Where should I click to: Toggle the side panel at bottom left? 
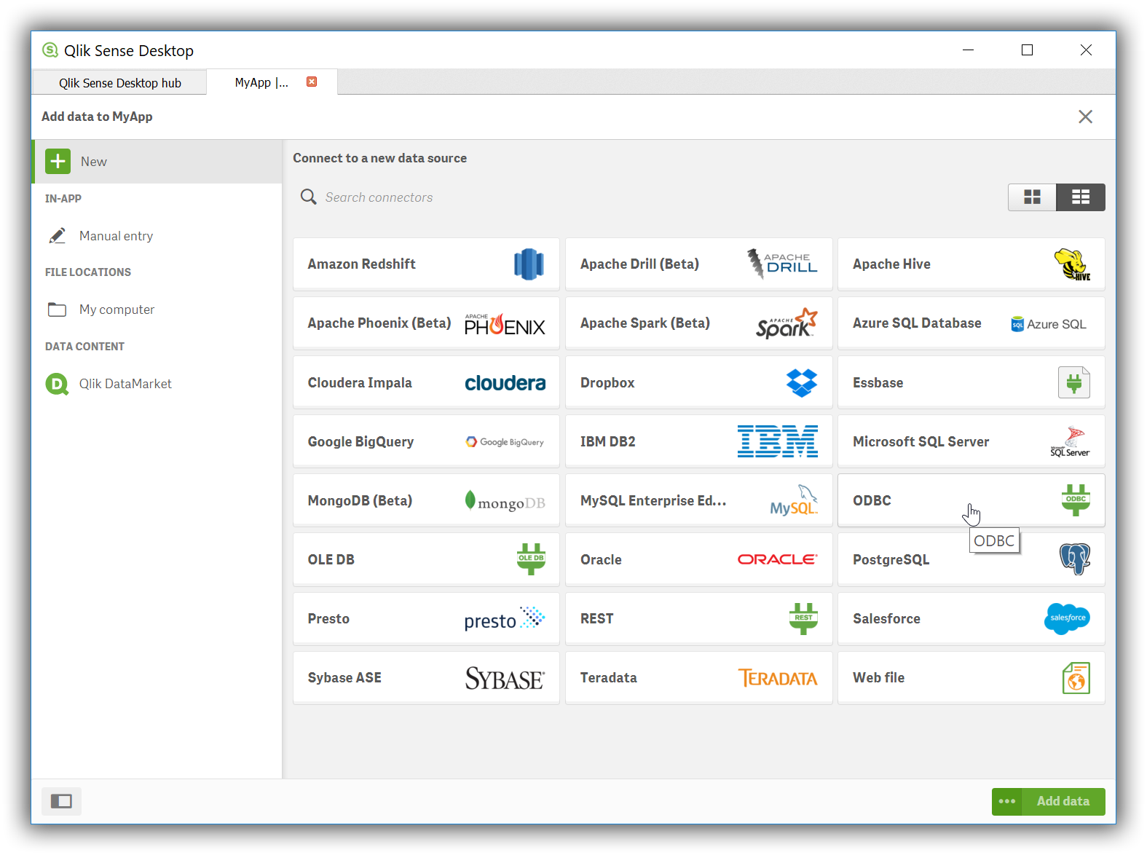coord(61,801)
